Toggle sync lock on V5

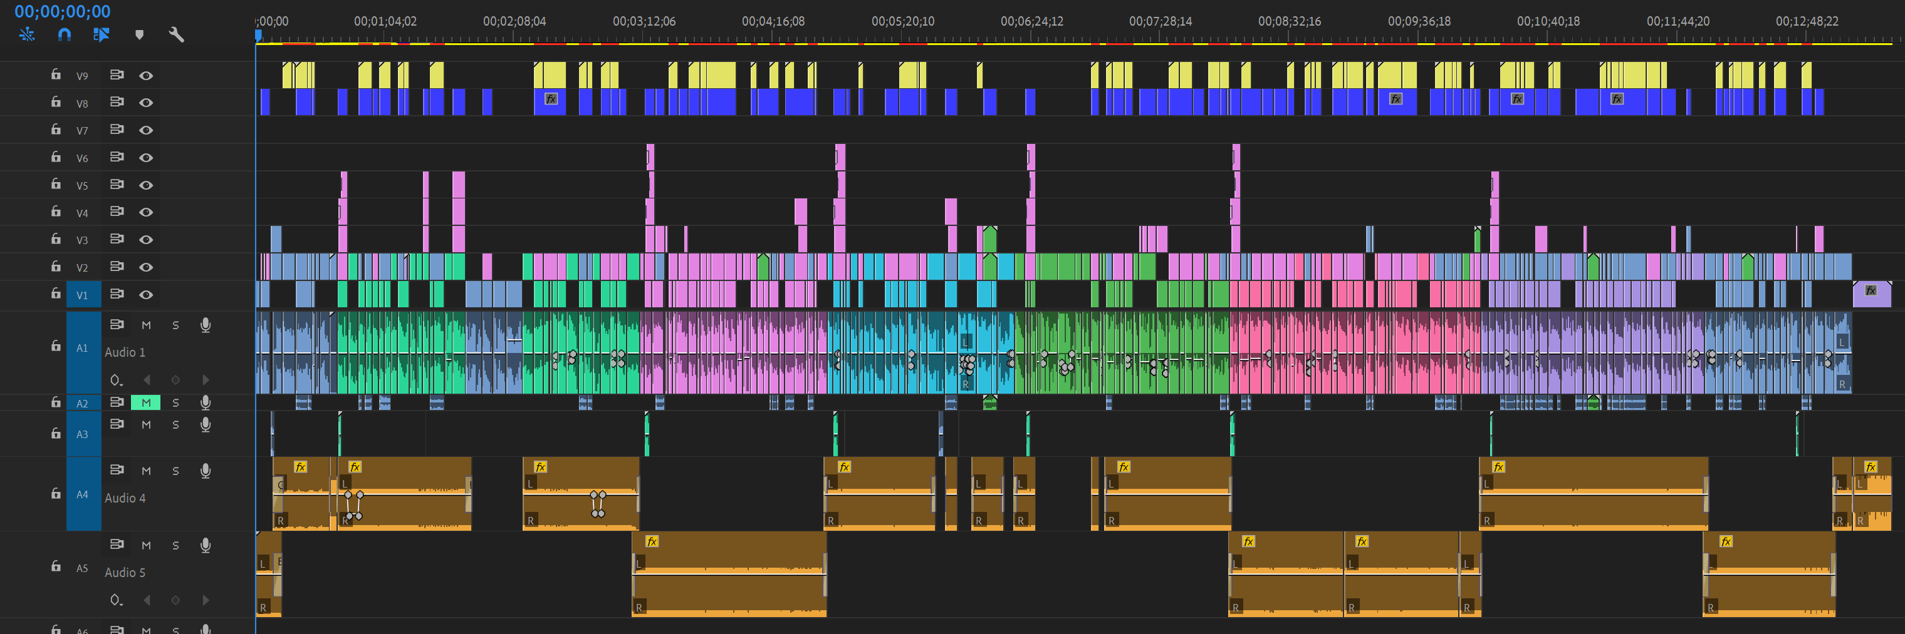[x=117, y=184]
